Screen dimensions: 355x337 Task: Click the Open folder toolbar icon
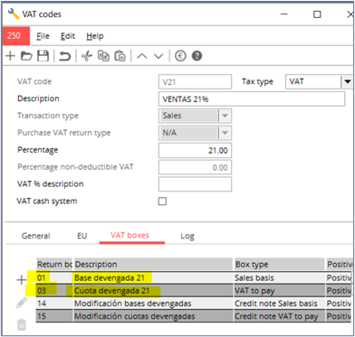tap(26, 56)
